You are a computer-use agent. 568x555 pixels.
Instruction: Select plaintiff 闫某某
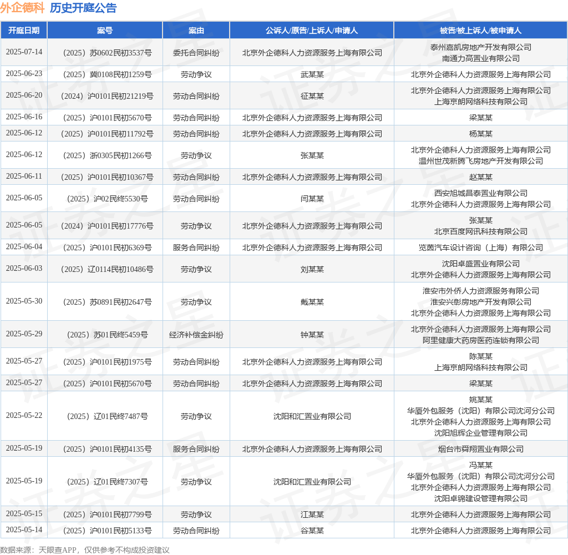pyautogui.click(x=312, y=199)
